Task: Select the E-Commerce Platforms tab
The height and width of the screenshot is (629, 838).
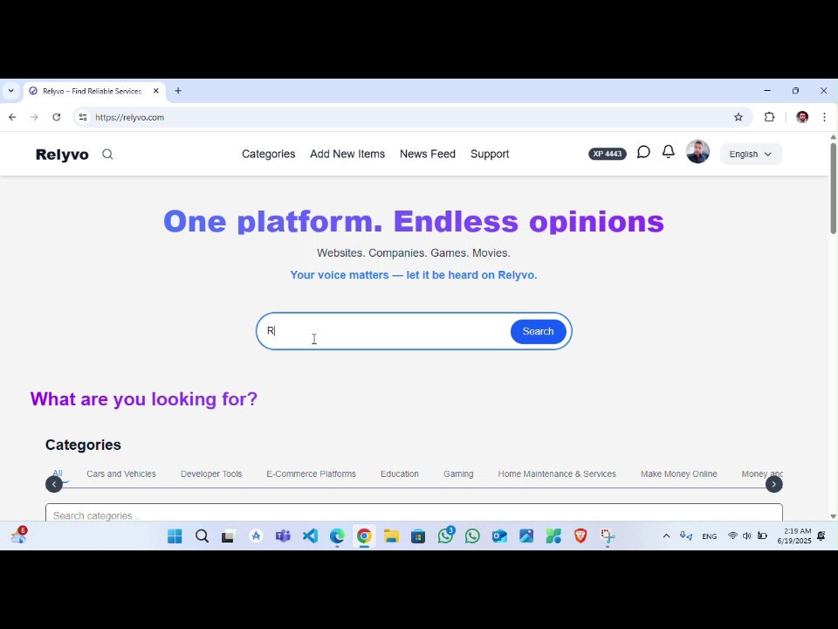Action: [311, 473]
